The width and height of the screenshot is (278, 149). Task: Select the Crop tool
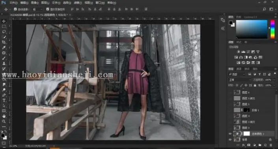4,42
